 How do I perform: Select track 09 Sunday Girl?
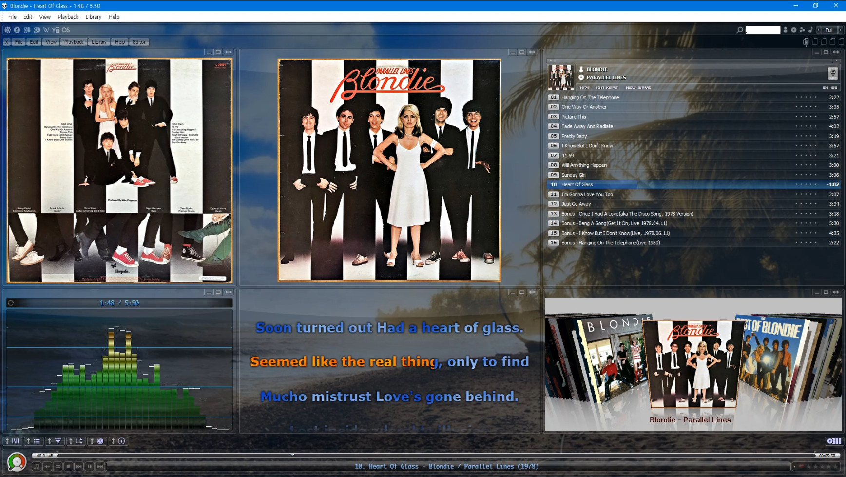693,175
